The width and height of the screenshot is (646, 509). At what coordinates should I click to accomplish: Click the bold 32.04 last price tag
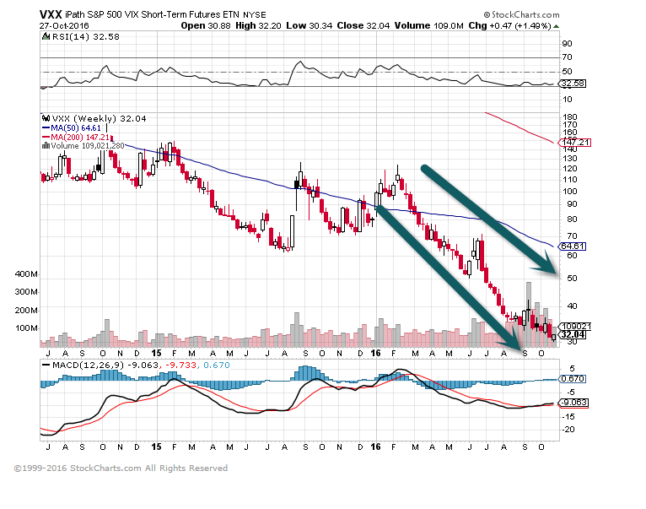[x=573, y=334]
